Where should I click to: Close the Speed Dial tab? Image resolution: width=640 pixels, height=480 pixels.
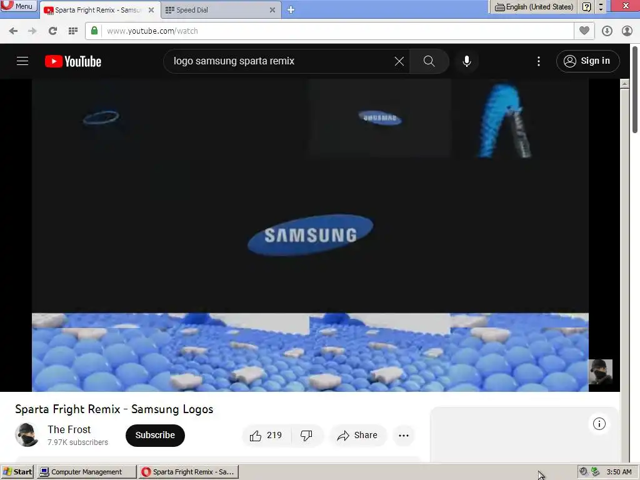(x=272, y=10)
